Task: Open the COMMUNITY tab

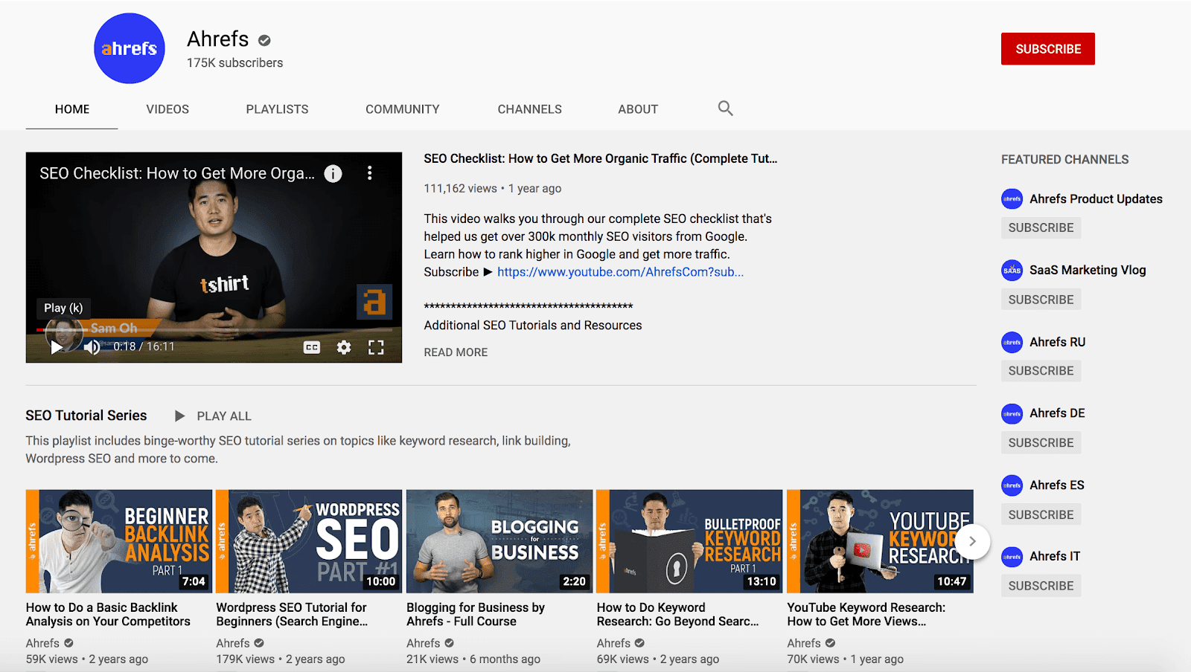Action: point(403,109)
